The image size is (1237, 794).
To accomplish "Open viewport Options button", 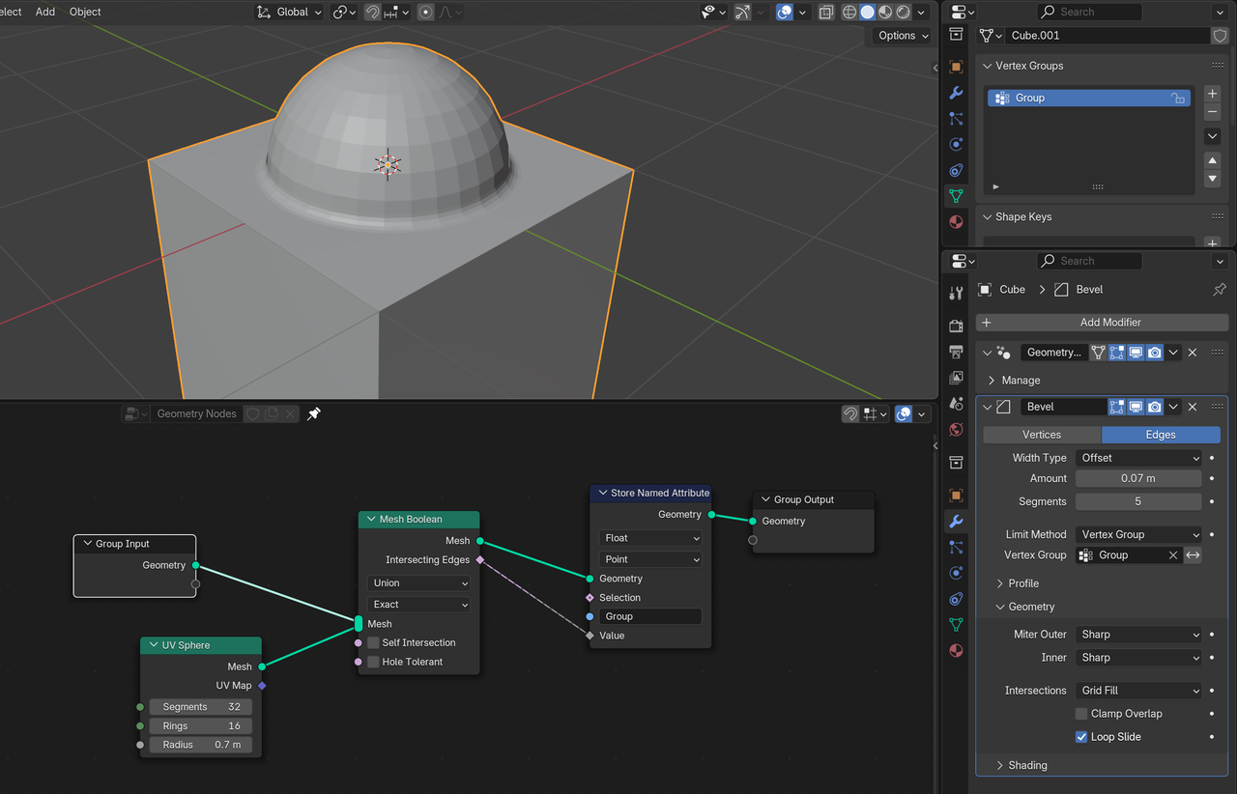I will tap(903, 36).
